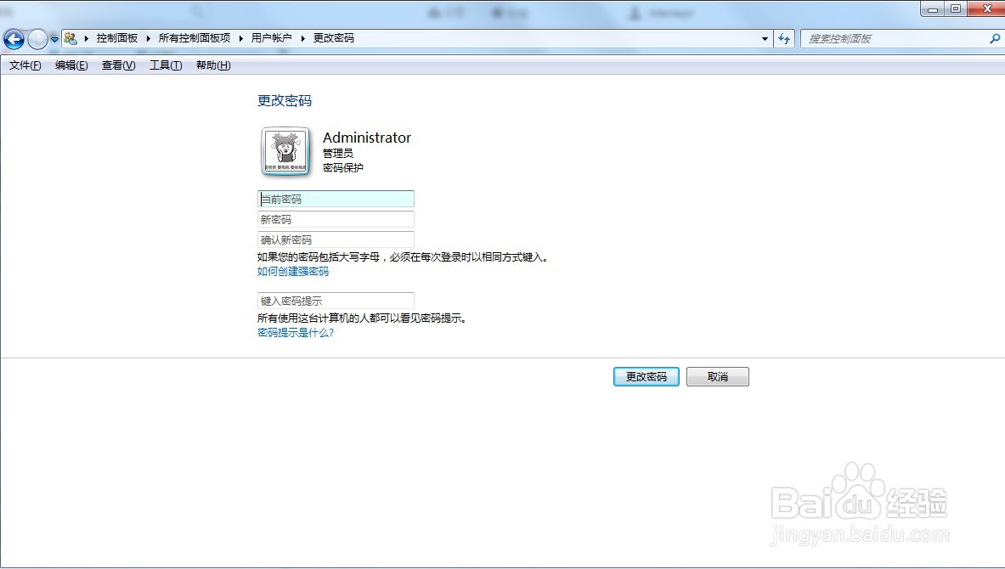Expand the arrow after 控制面板 breadcrumb
1005x569 pixels.
pos(149,38)
